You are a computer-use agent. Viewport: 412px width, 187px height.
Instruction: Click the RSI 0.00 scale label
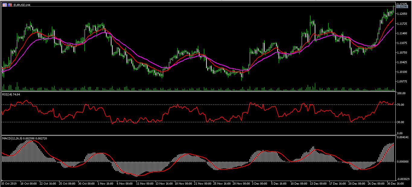400,133
